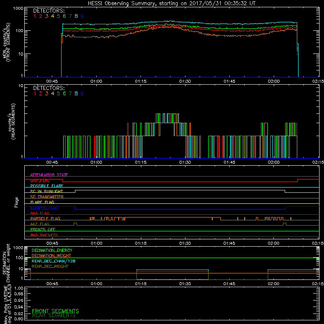Select the GAP_FLAG label
Screen dimensions: 324x324
[40, 180]
